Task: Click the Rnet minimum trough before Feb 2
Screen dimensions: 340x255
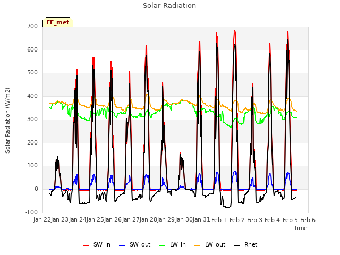Action: (227, 207)
